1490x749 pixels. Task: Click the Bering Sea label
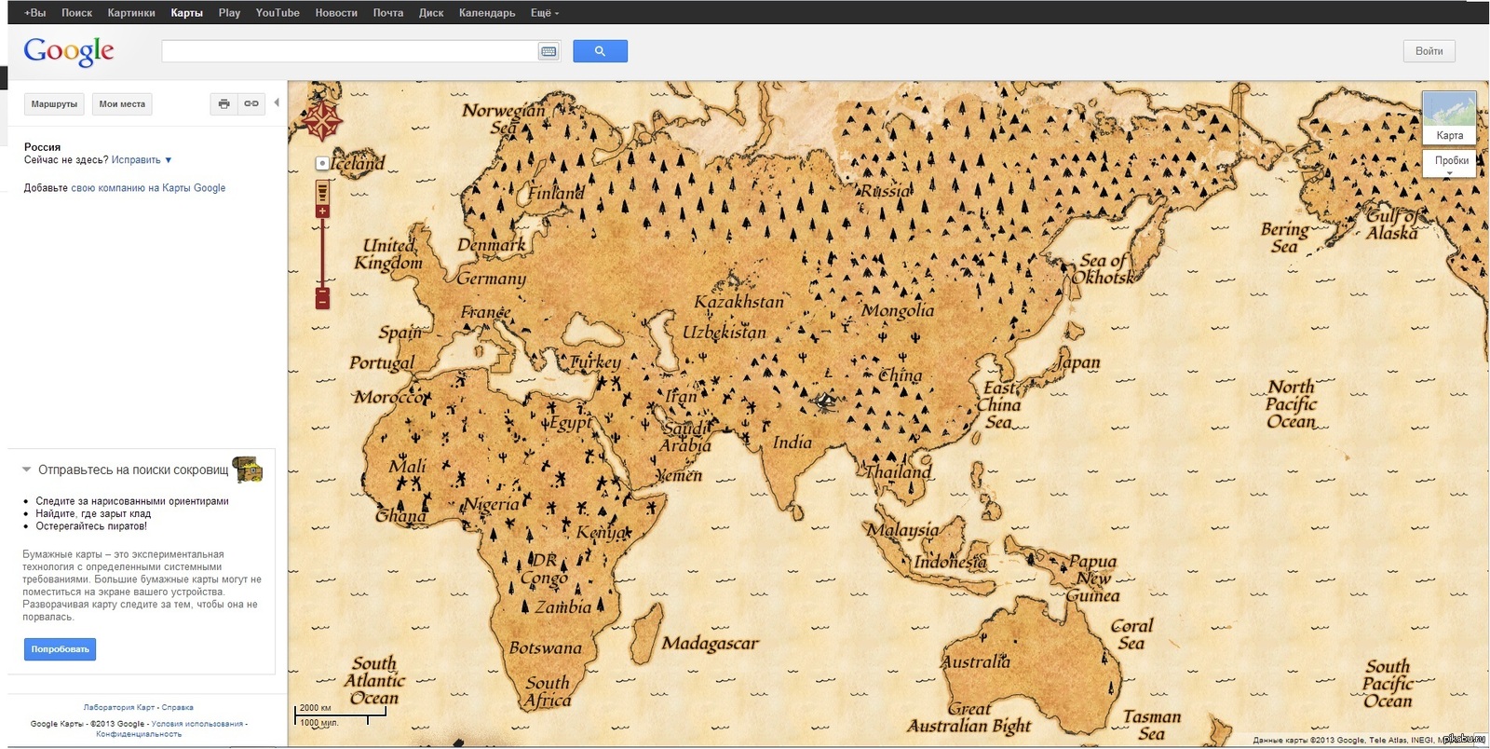[x=1285, y=238]
